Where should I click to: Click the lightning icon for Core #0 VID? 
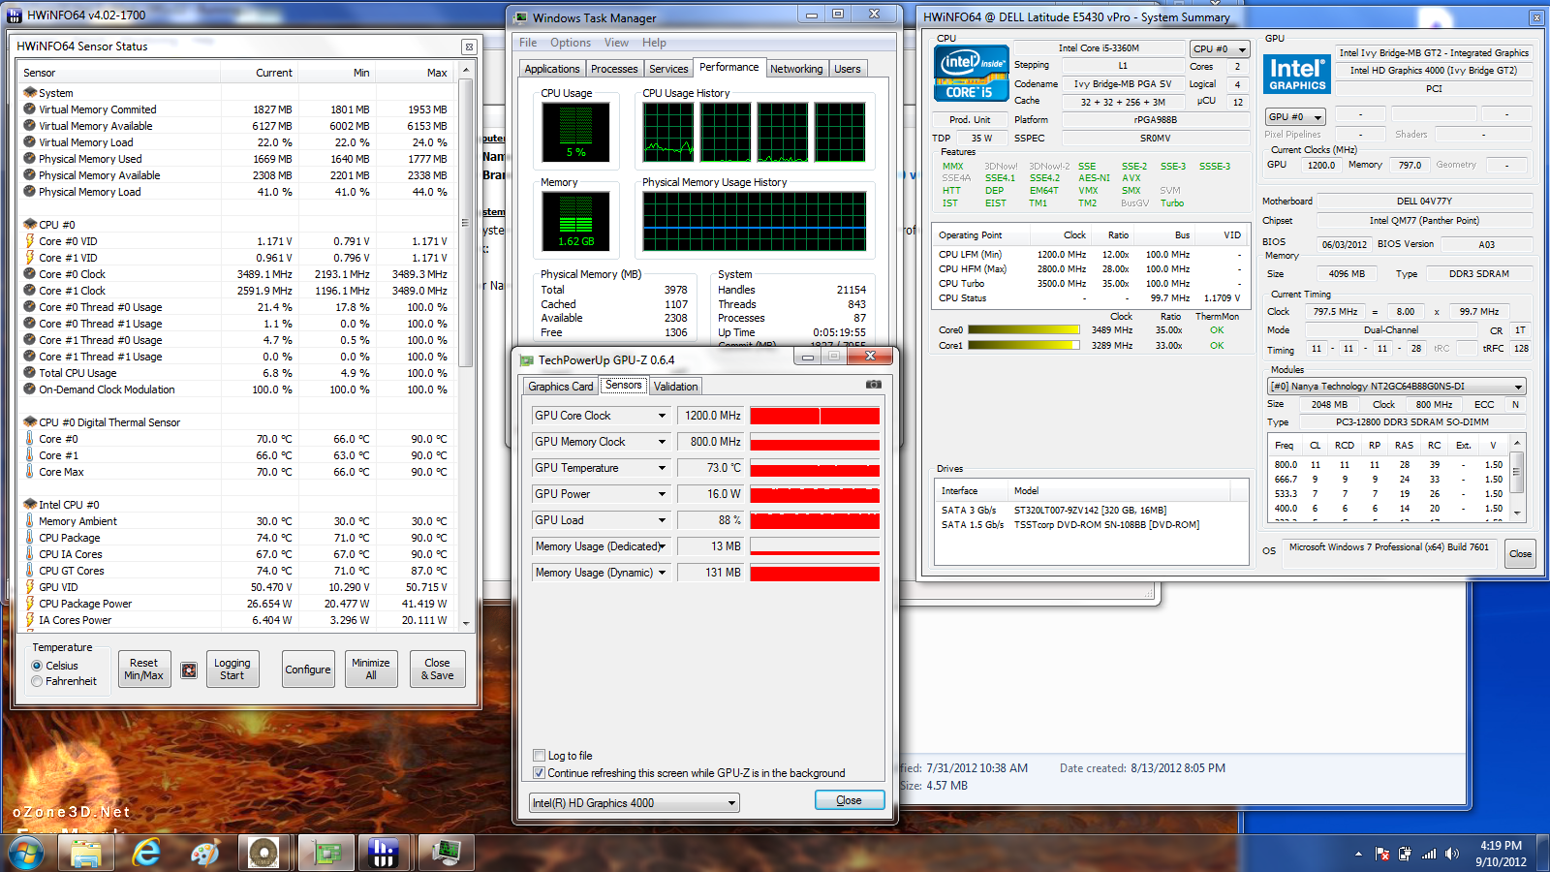pyautogui.click(x=30, y=241)
